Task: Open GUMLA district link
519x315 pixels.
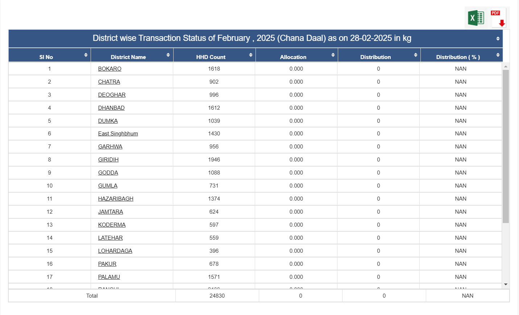Action: pos(108,186)
